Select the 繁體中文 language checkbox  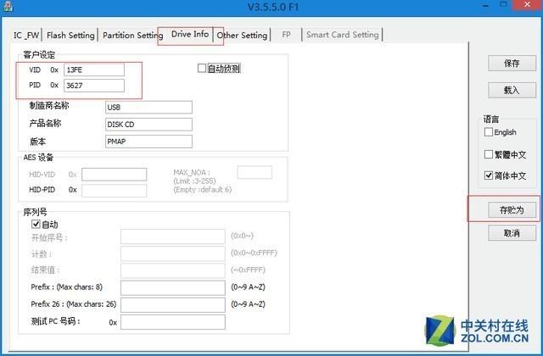pyautogui.click(x=489, y=154)
